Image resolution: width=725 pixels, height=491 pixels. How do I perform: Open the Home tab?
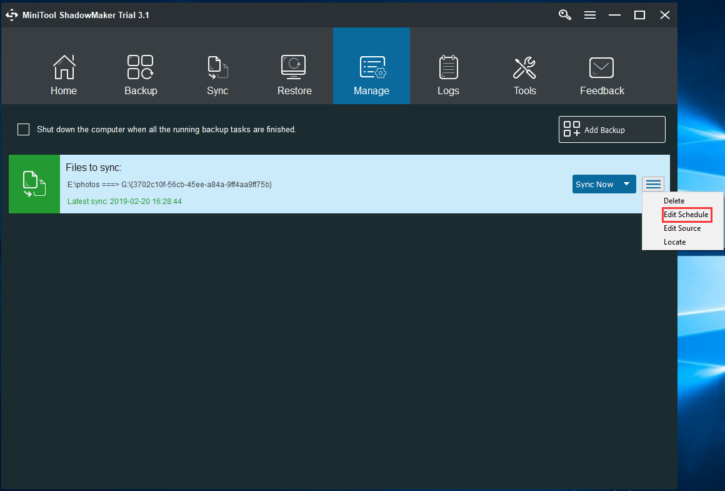(x=64, y=66)
